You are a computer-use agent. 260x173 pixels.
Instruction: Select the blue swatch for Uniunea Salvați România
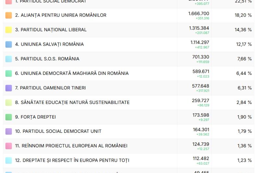pos(9,44)
